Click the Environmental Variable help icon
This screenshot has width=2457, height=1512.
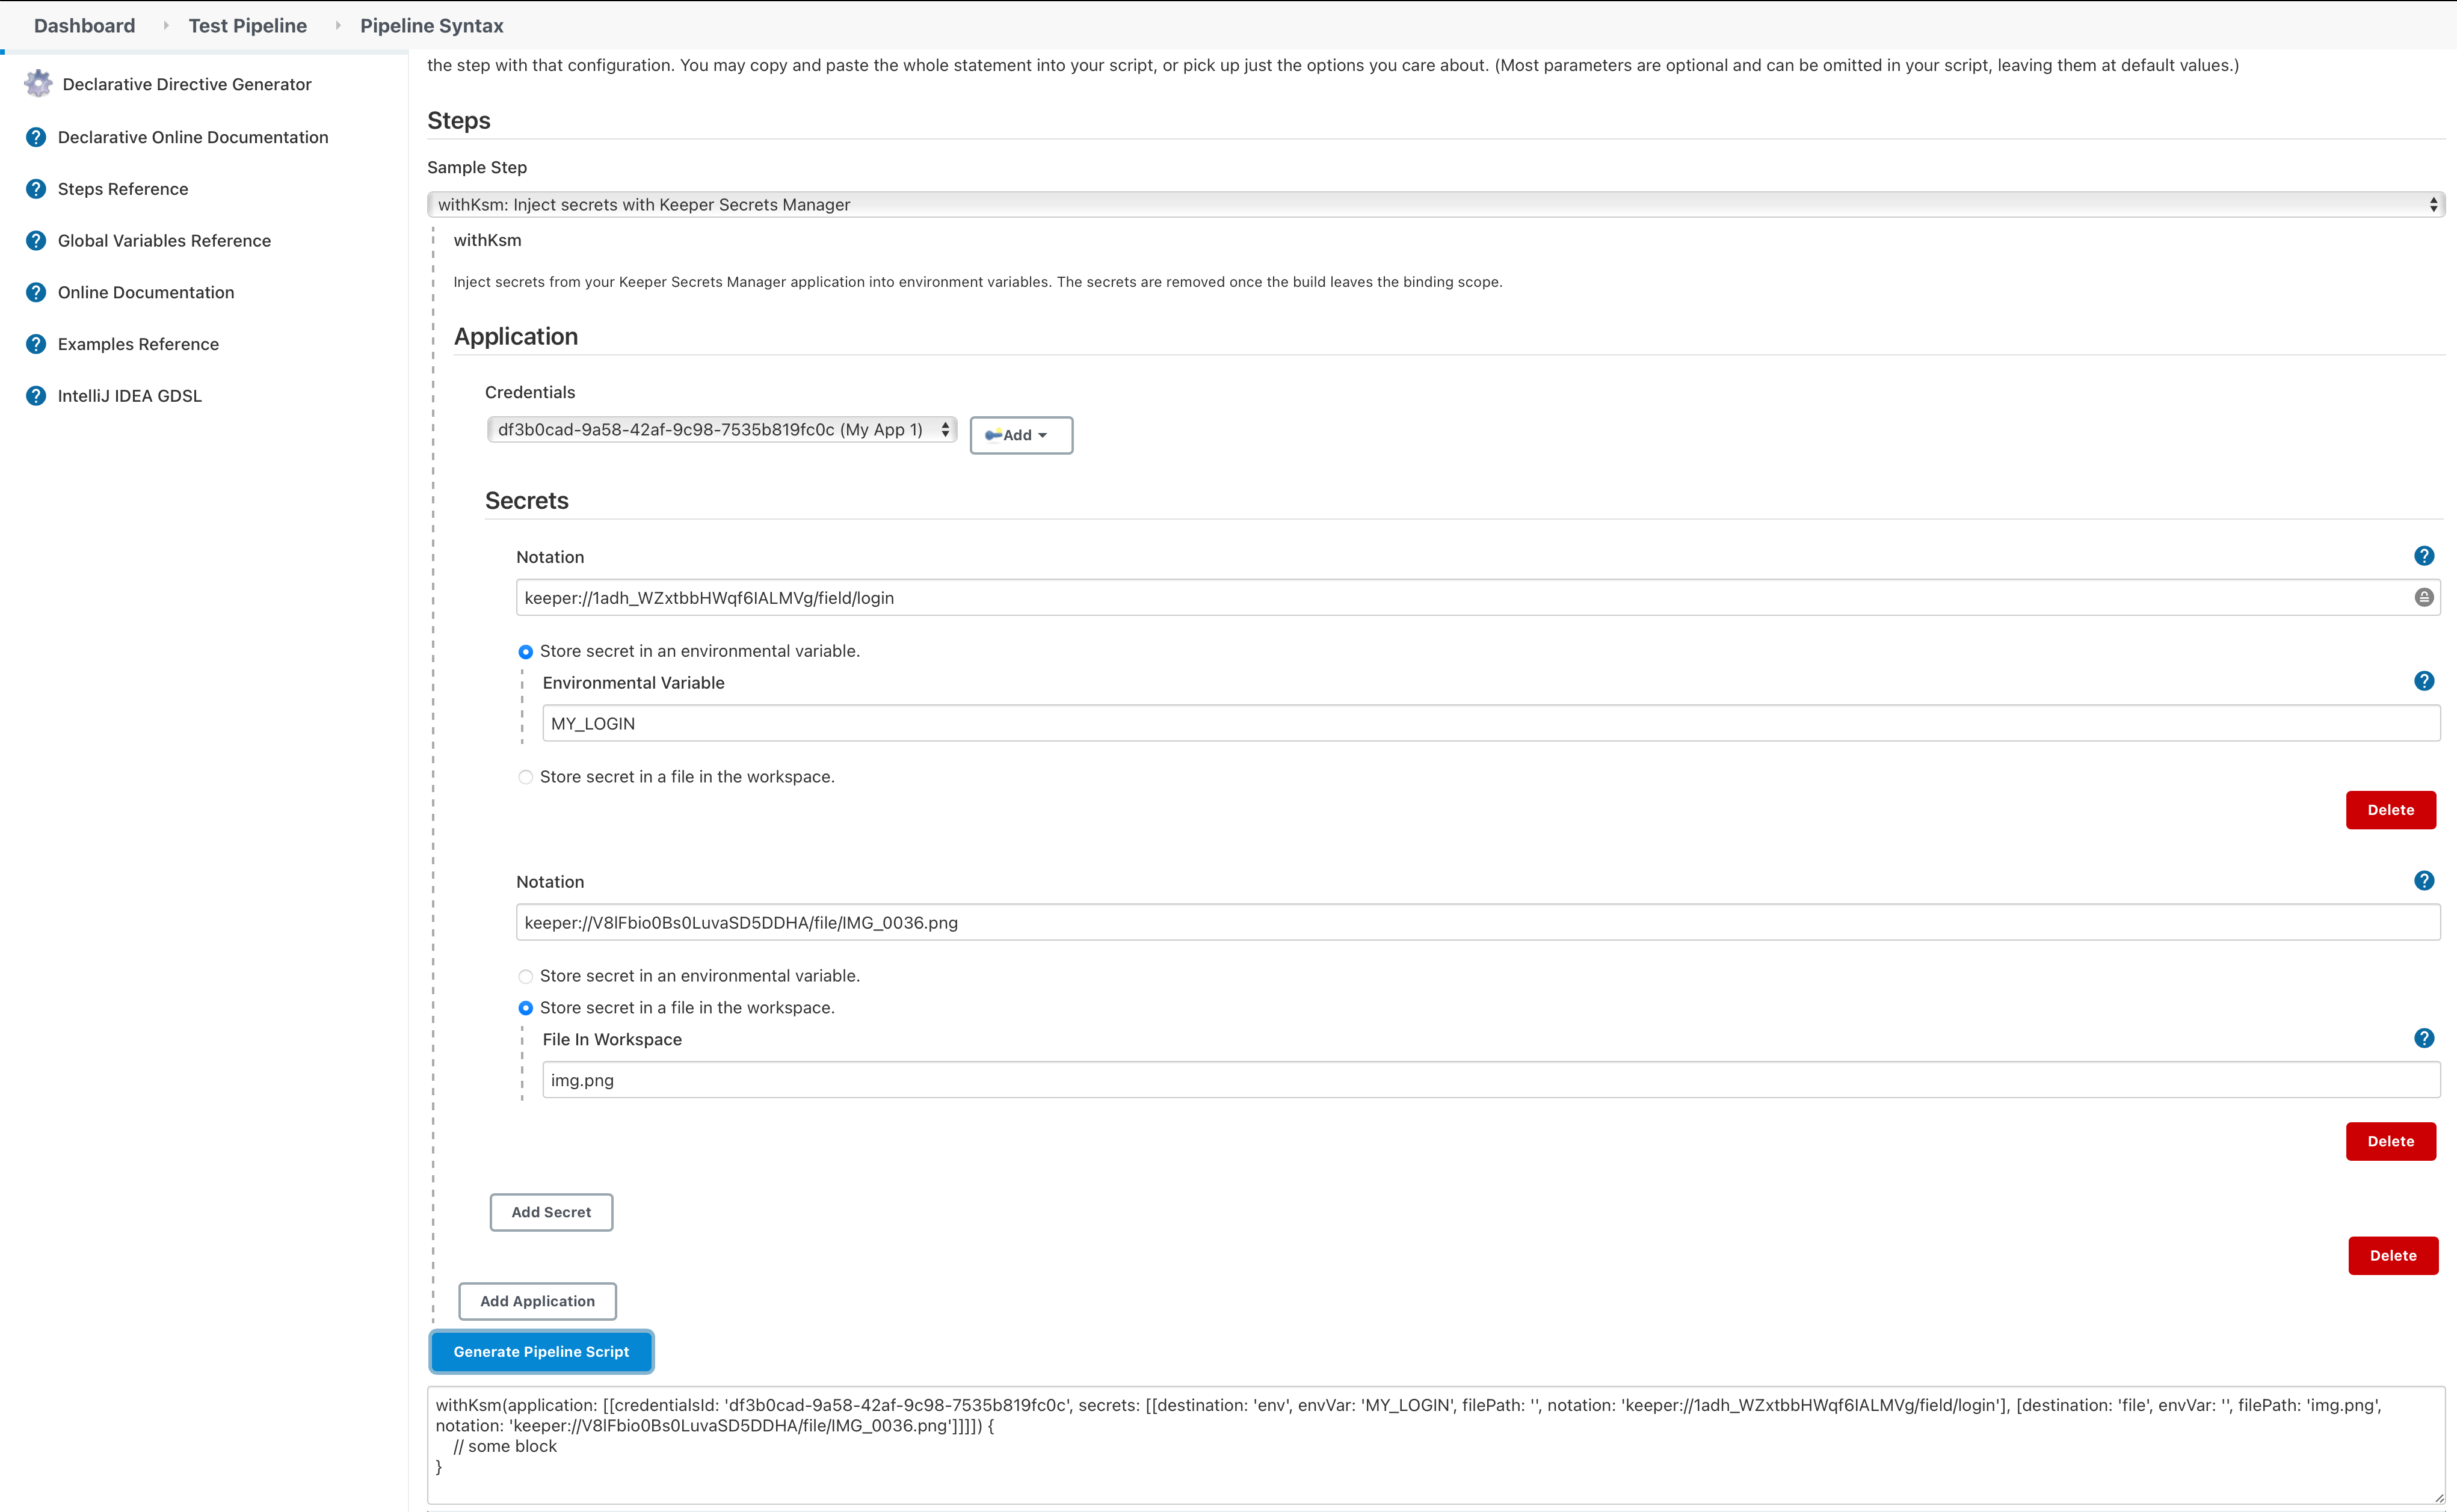tap(2423, 681)
